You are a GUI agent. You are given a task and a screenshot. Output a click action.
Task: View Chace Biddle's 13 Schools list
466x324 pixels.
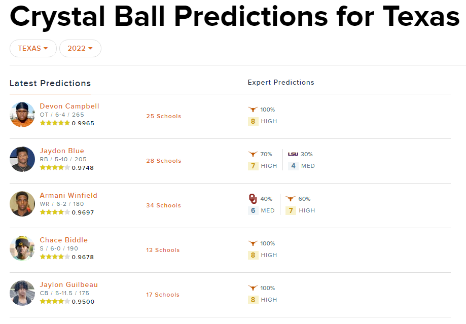163,250
